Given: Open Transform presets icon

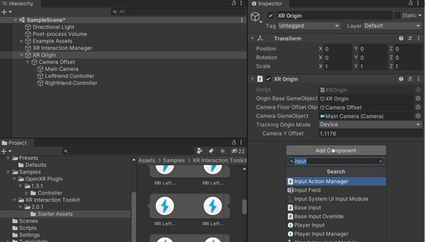Looking at the screenshot, I should [410, 38].
